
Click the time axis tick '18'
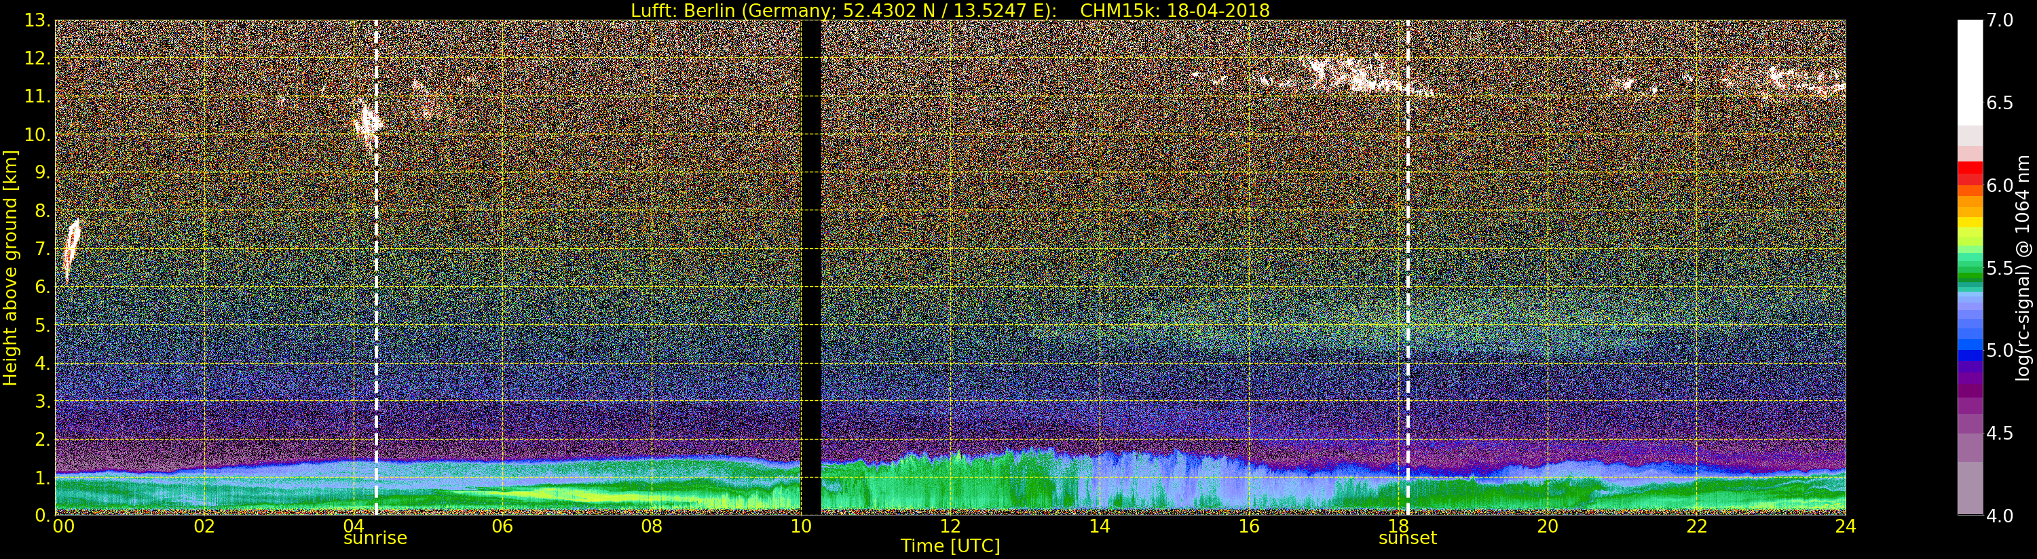pyautogui.click(x=1398, y=526)
